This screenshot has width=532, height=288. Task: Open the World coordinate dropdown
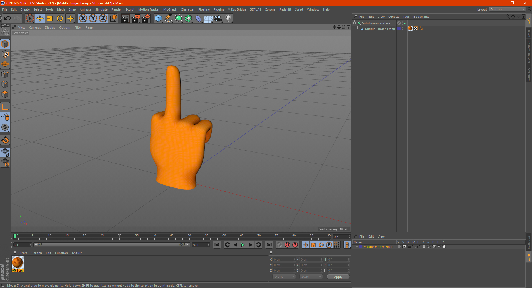[284, 277]
